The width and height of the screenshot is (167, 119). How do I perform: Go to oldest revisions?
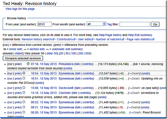pos(19,53)
